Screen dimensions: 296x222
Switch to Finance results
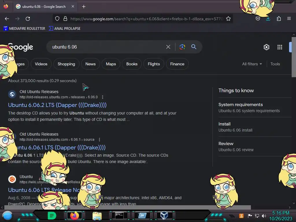coord(177,64)
